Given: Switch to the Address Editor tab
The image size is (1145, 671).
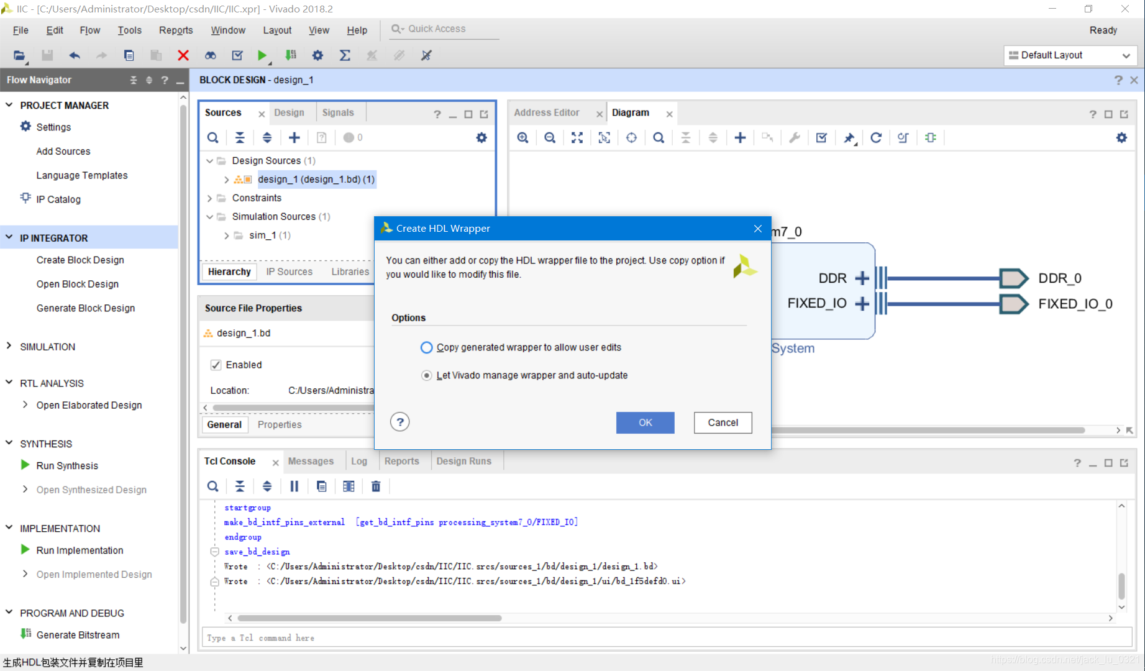Looking at the screenshot, I should click(547, 112).
